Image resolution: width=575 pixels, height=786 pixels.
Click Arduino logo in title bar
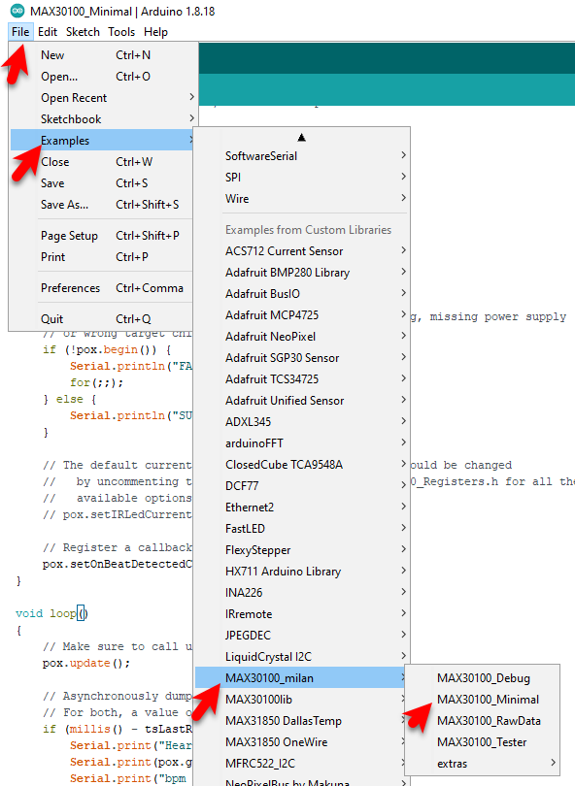coord(17,11)
